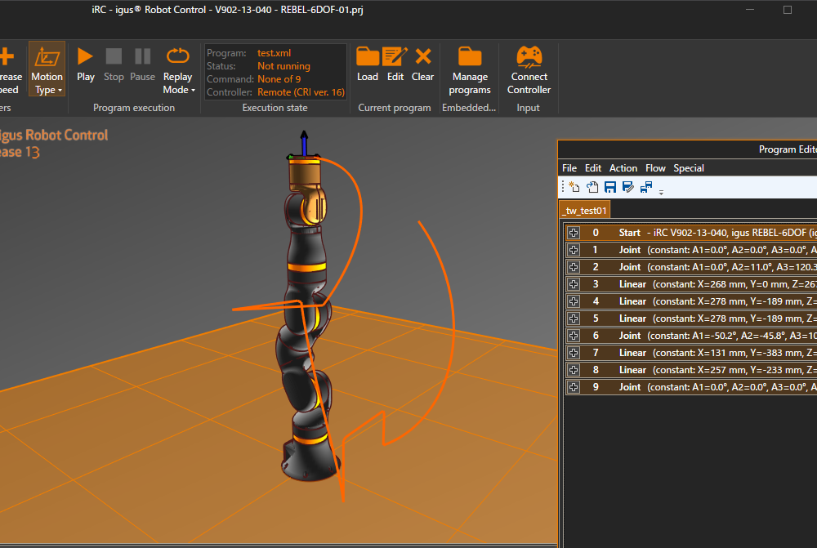The width and height of the screenshot is (817, 548).
Task: Expand Linear command row 3
Action: click(574, 284)
